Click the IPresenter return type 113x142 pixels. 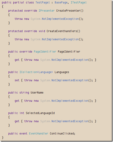[46, 11]
